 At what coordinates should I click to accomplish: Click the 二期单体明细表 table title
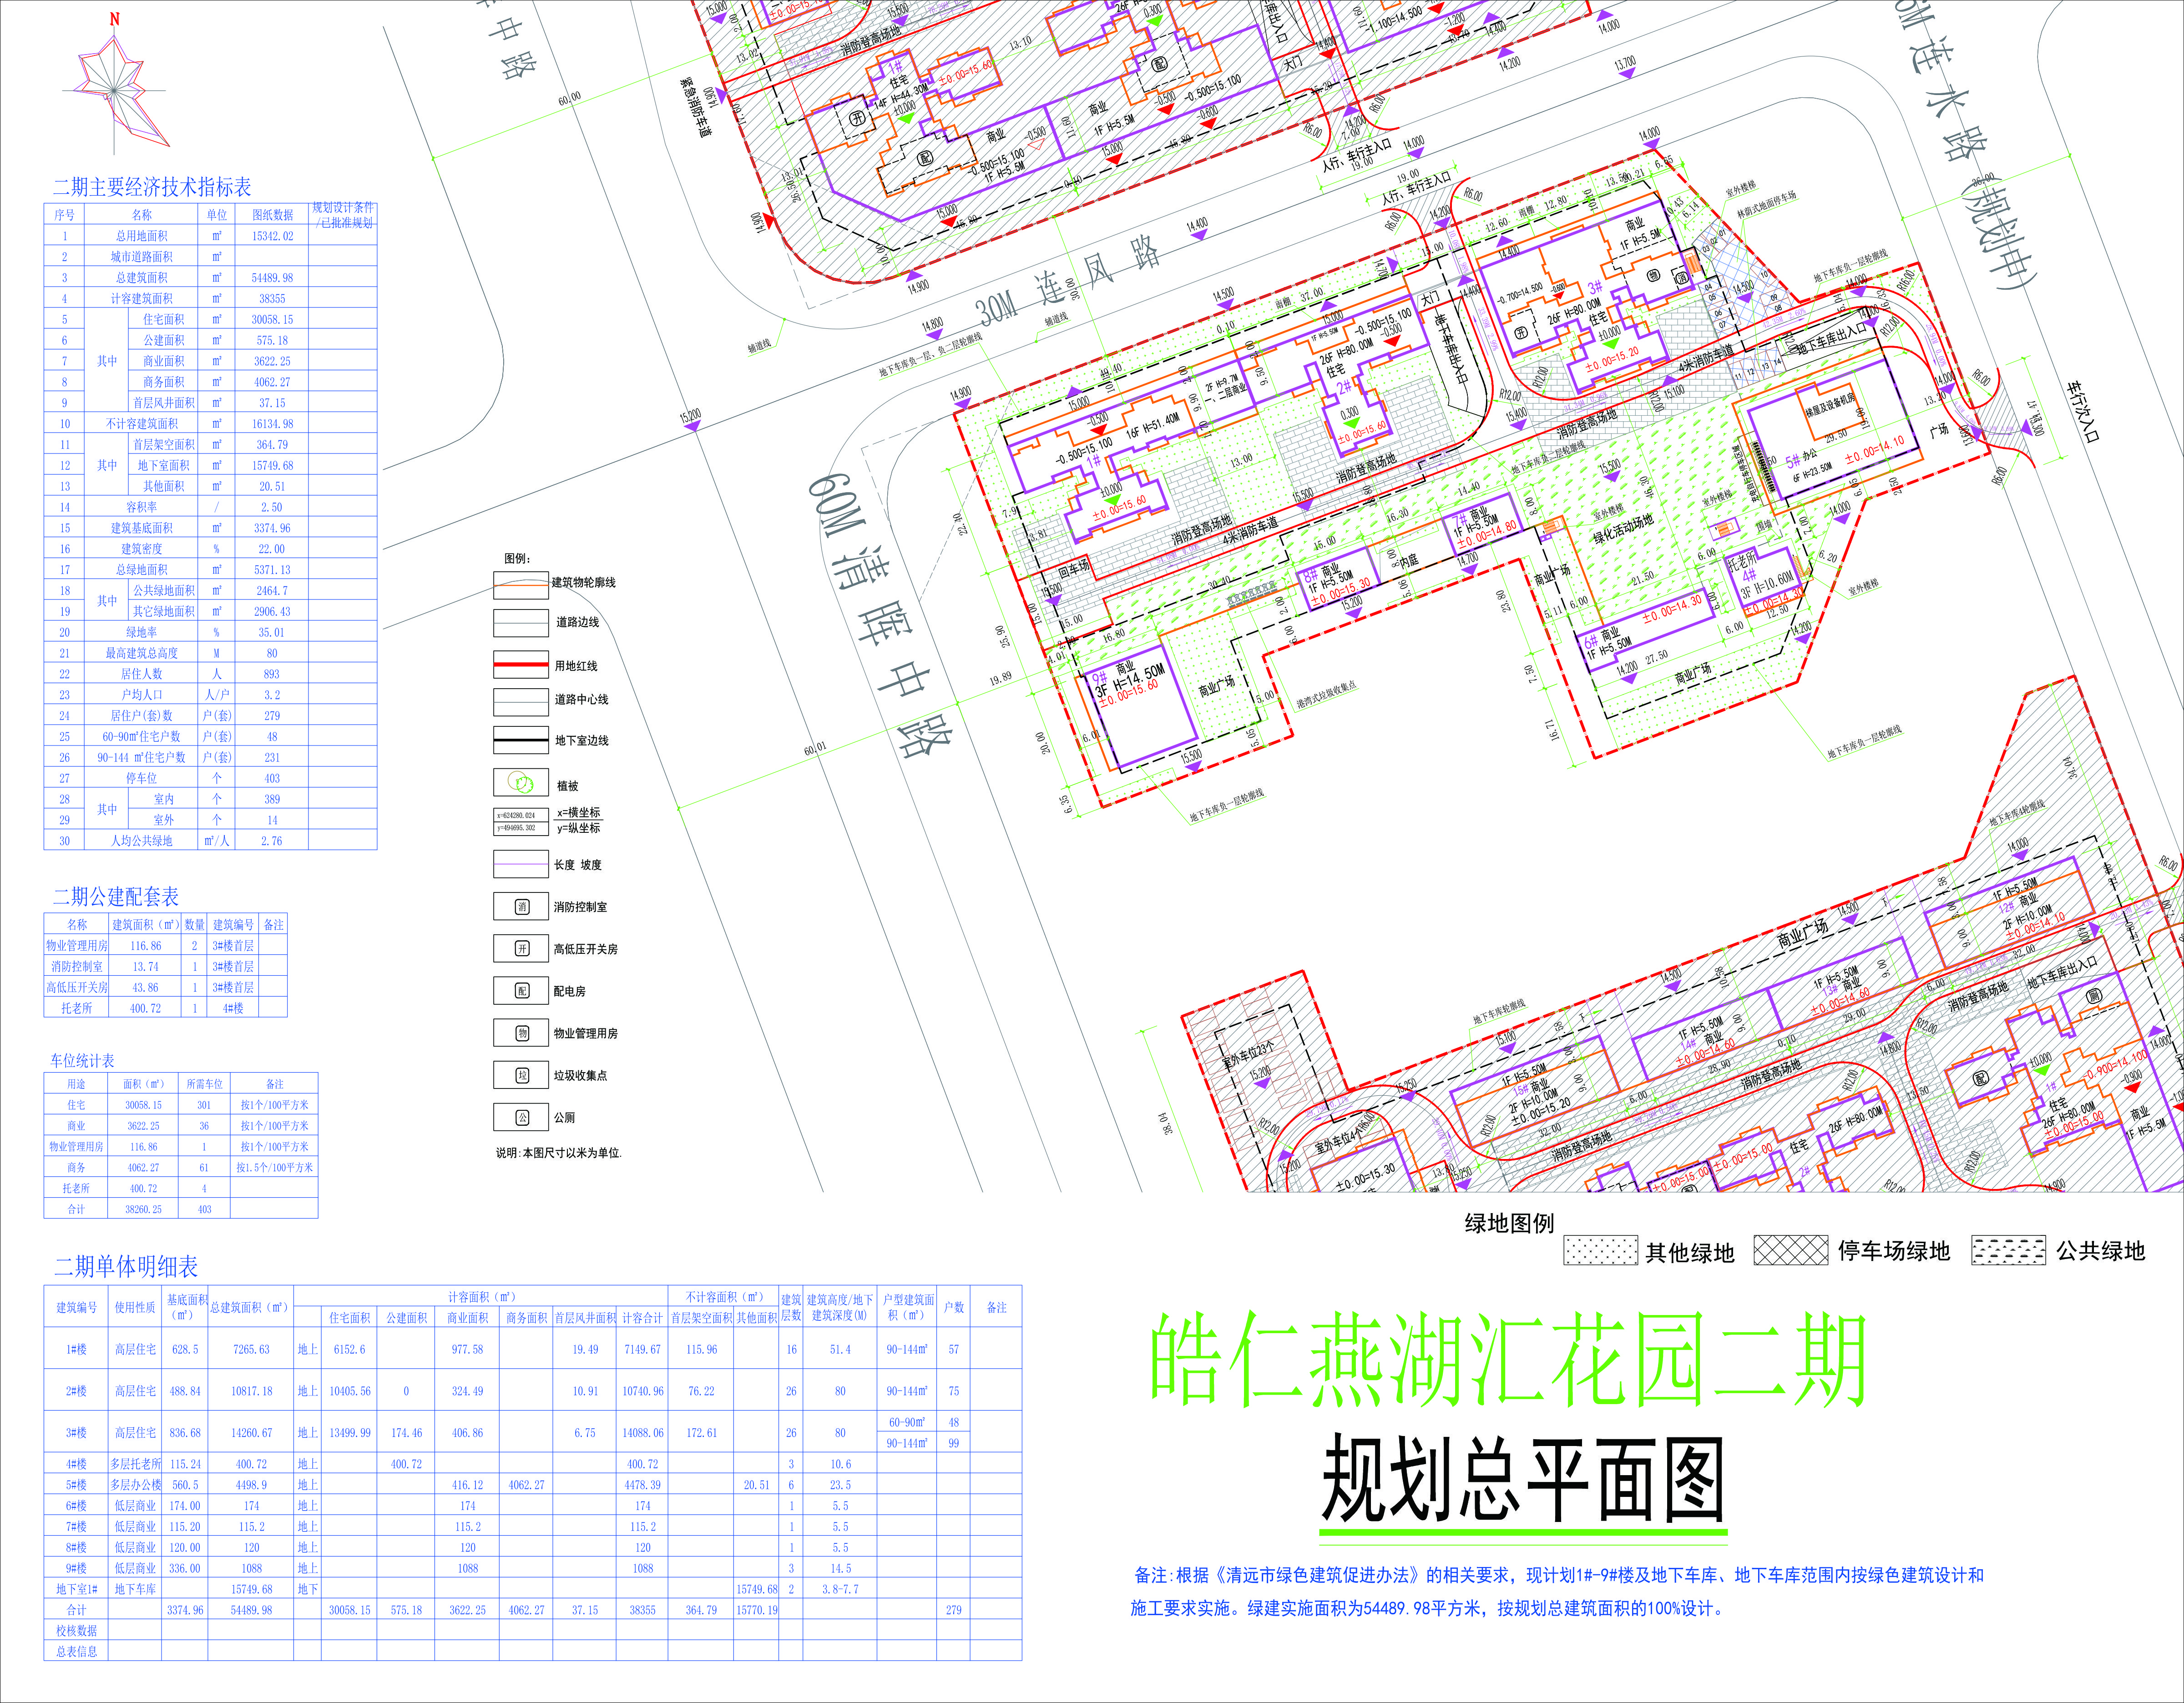[126, 1266]
